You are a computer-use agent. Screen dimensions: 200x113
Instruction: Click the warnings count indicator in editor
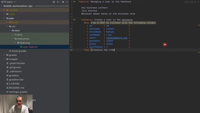coord(186,2)
